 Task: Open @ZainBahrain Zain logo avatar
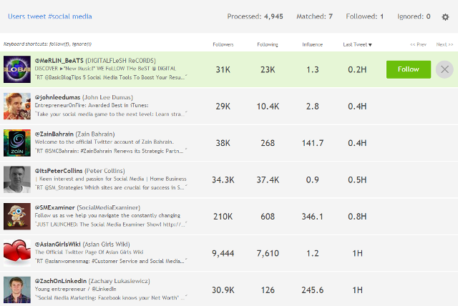17,143
